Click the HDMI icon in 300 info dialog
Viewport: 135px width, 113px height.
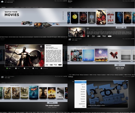[x=51, y=65]
